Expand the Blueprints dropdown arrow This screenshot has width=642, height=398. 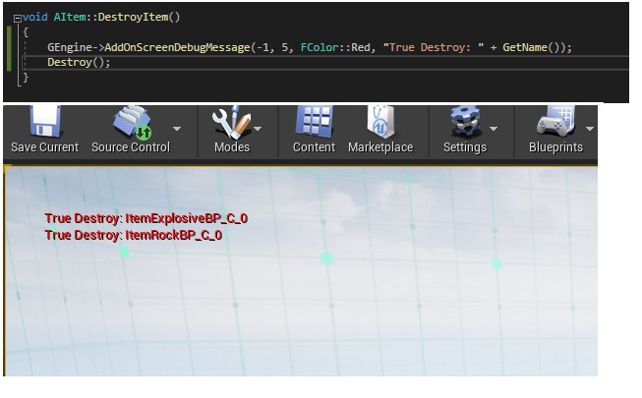[x=590, y=129]
